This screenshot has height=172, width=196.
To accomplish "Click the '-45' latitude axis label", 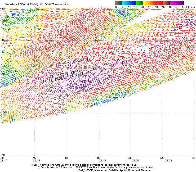I will [2, 40].
